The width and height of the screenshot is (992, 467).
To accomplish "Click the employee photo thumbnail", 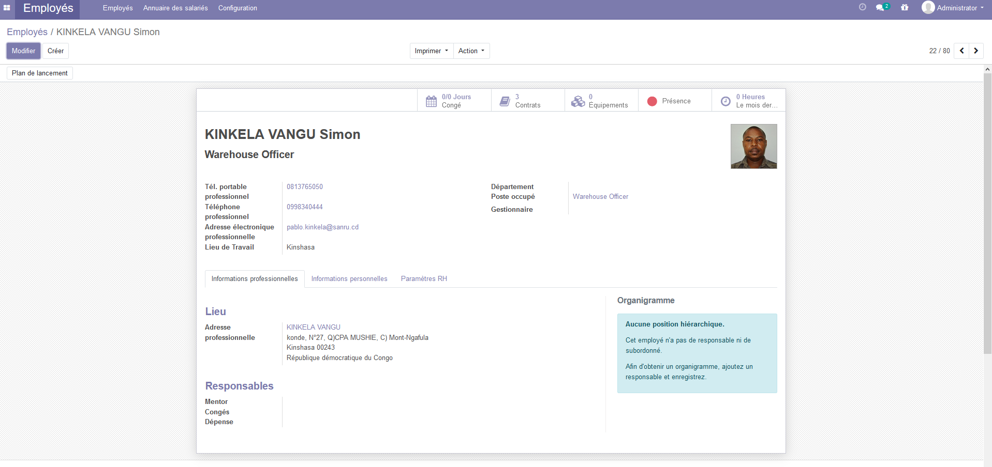I will click(753, 146).
